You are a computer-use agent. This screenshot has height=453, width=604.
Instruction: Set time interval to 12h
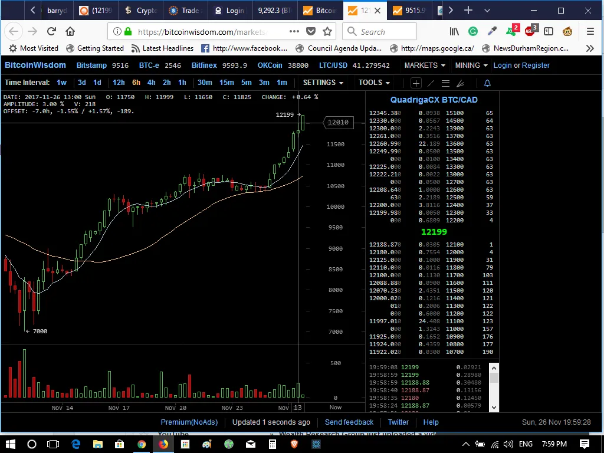coord(119,83)
